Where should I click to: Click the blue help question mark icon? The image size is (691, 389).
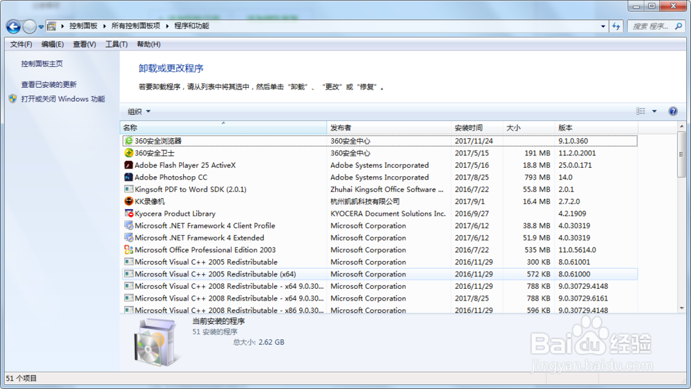pos(672,111)
